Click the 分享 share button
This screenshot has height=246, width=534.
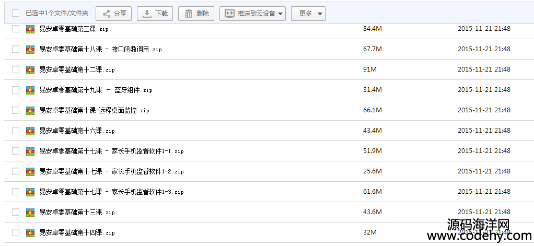point(114,14)
